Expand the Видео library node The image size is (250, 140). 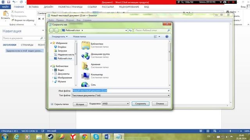pos(53,70)
